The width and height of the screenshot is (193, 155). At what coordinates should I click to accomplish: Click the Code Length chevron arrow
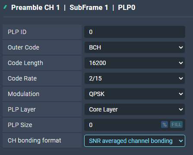181,63
